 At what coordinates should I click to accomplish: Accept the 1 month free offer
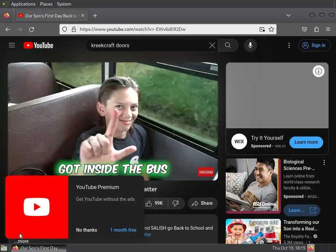123,230
